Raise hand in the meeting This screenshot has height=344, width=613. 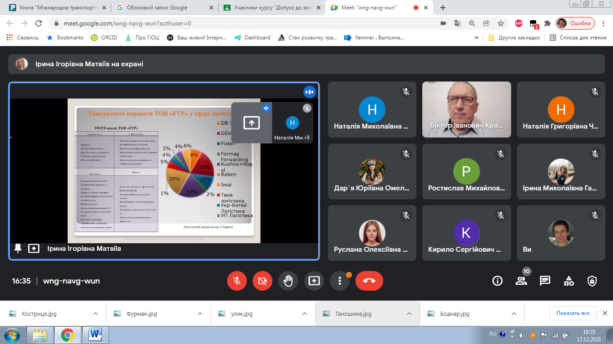pyautogui.click(x=288, y=281)
